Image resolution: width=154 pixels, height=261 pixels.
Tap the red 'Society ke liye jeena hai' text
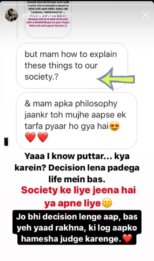(x=78, y=197)
